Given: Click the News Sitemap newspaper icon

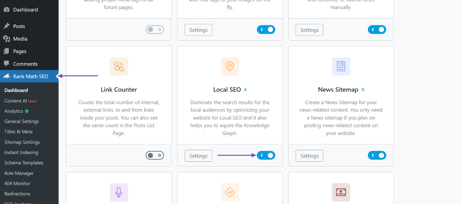Looking at the screenshot, I should [x=341, y=66].
